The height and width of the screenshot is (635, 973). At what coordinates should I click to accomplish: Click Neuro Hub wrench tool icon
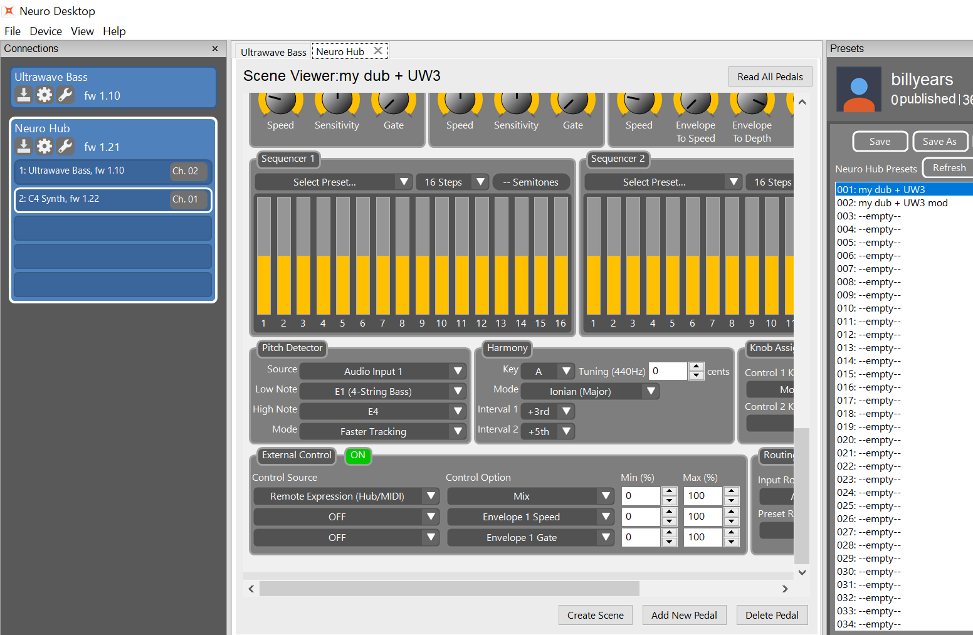[65, 146]
